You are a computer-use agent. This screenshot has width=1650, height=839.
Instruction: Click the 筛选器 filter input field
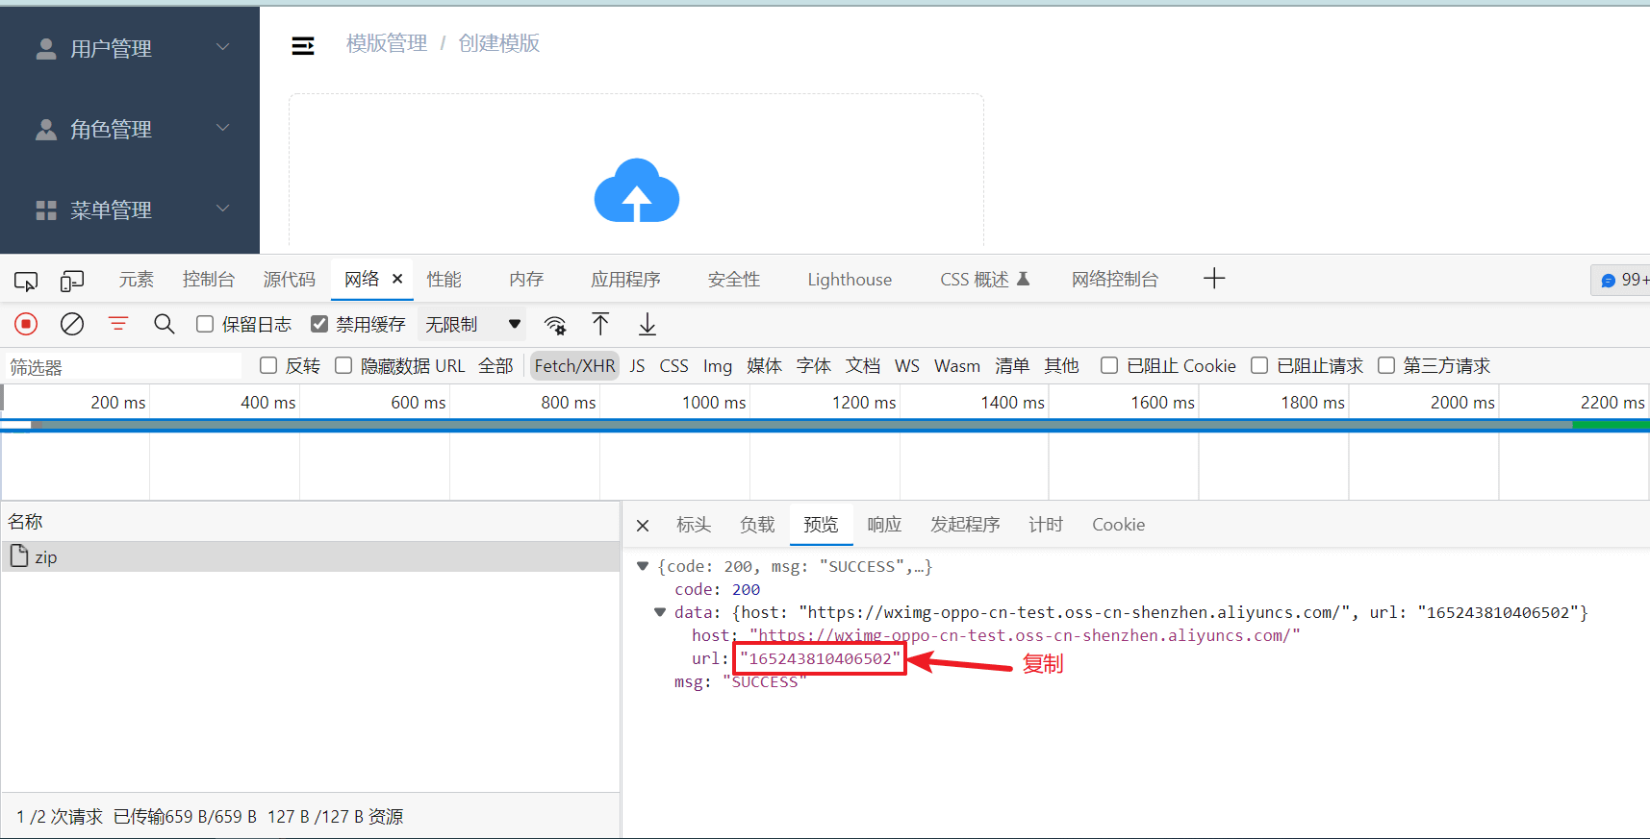pos(123,367)
